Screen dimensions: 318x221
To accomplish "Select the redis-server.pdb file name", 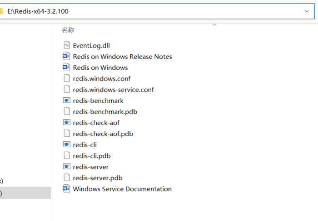I will coord(98,178).
